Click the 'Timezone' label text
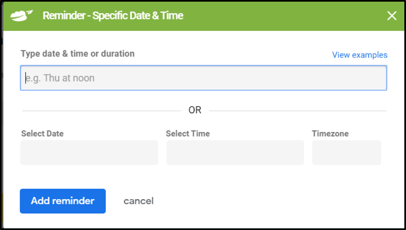This screenshot has height=230, width=406. [x=330, y=134]
